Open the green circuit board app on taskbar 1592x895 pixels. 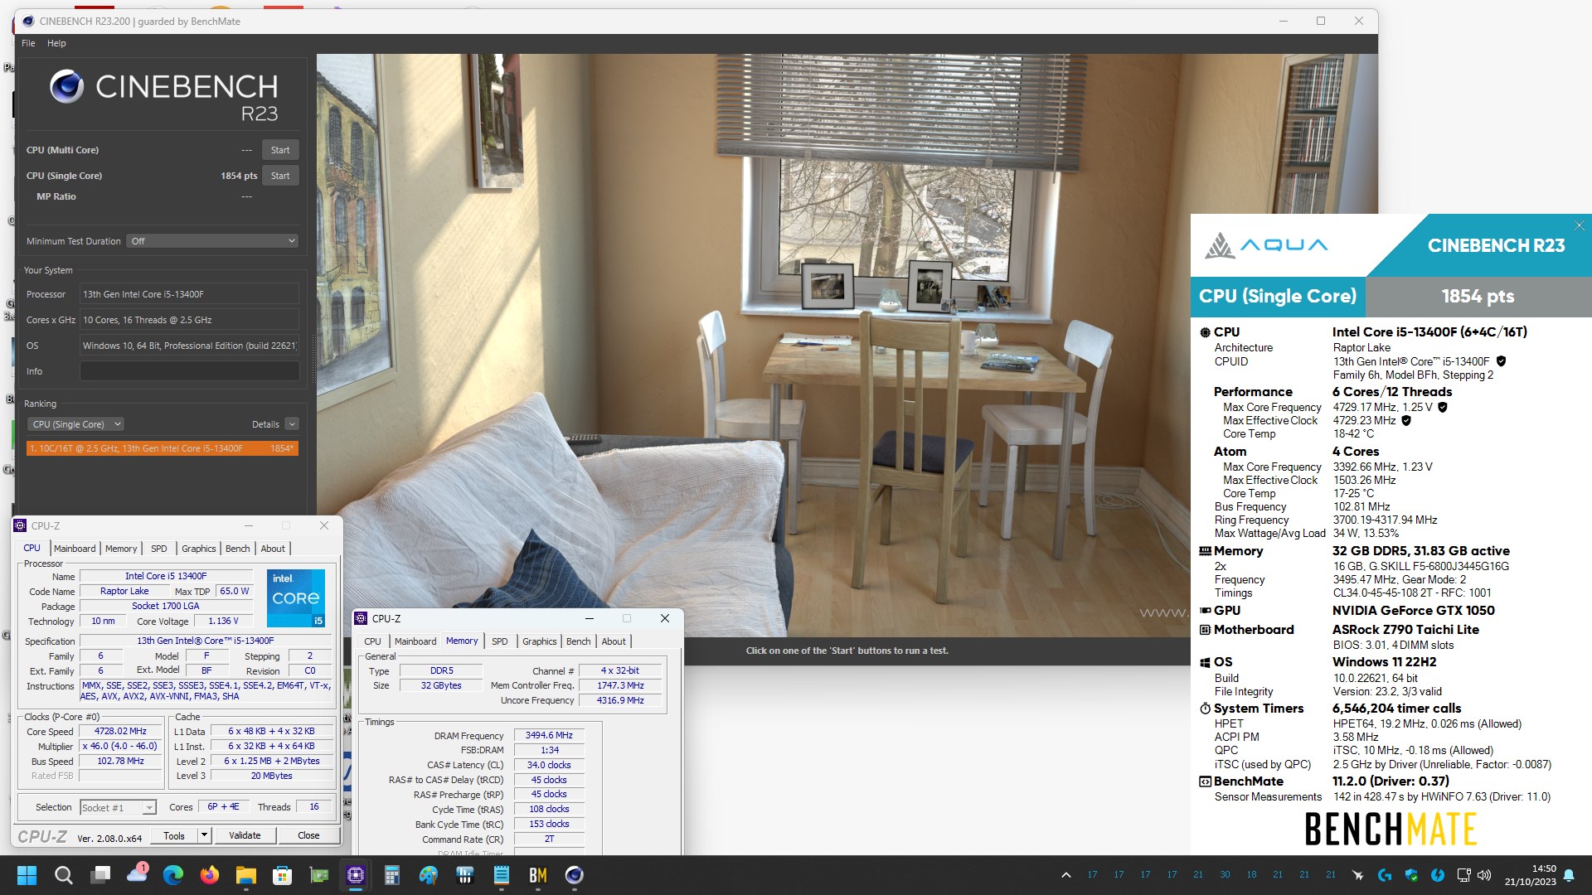pos(319,875)
